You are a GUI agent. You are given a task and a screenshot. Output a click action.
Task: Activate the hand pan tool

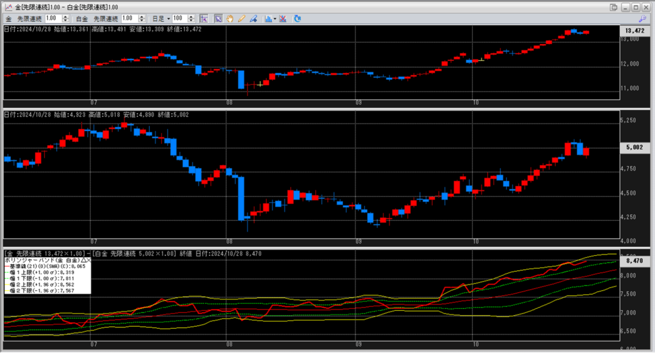pos(230,19)
